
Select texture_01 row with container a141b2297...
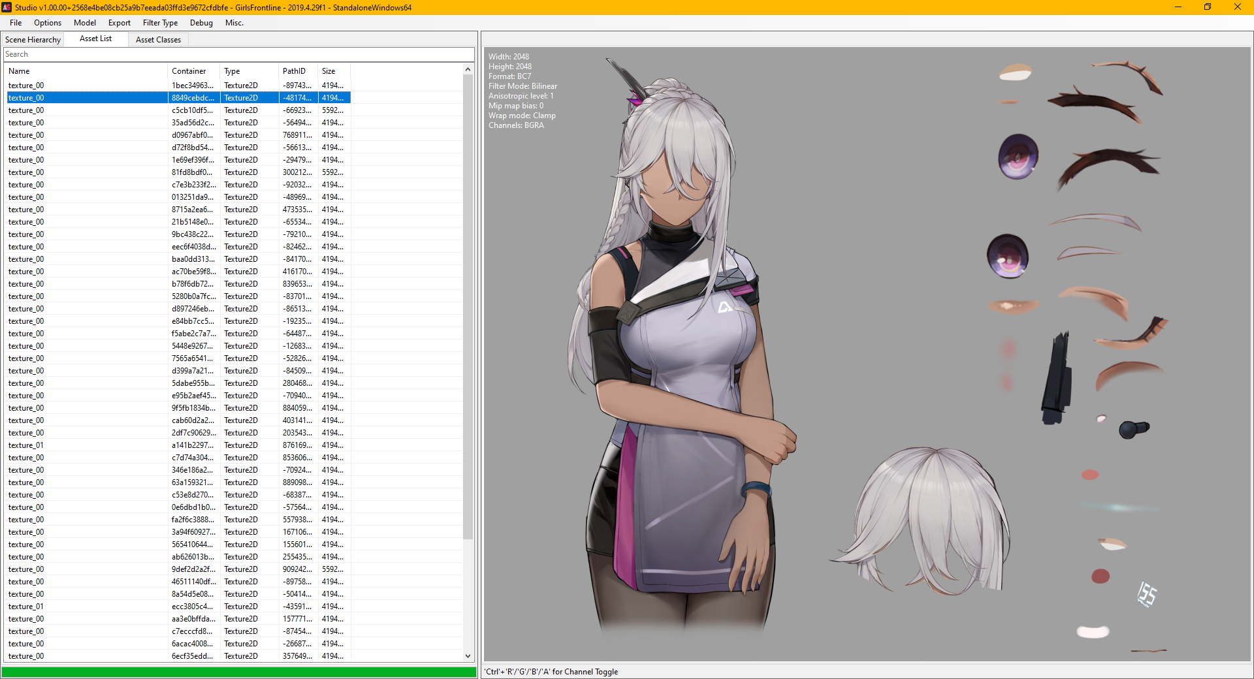pyautogui.click(x=178, y=445)
